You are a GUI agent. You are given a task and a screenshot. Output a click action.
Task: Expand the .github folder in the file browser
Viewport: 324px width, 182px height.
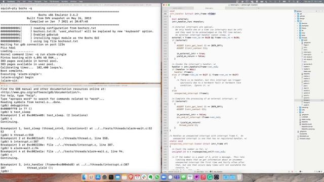pyautogui.click(x=296, y=16)
